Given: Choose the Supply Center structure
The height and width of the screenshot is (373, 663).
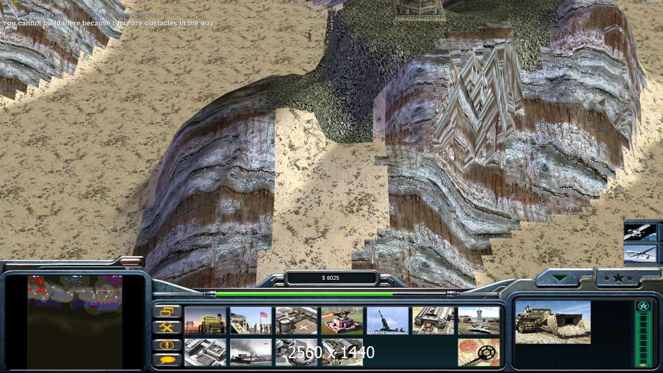Looking at the screenshot, I should [x=297, y=321].
